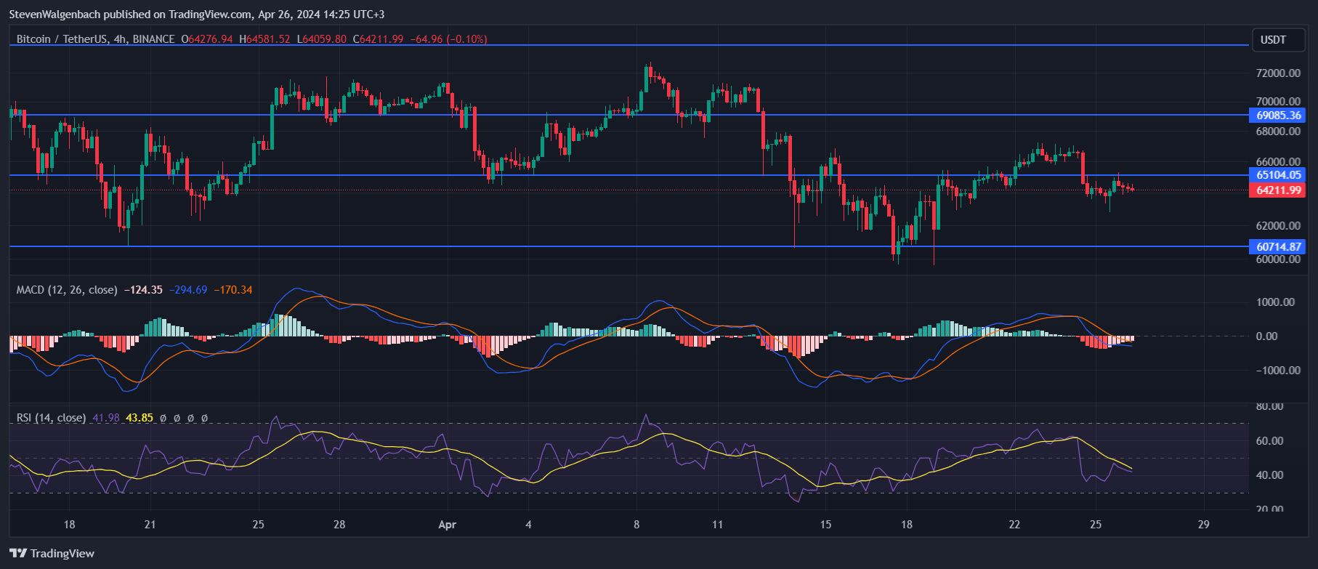
Task: Click the 22 date label on time axis
Action: 1014,524
